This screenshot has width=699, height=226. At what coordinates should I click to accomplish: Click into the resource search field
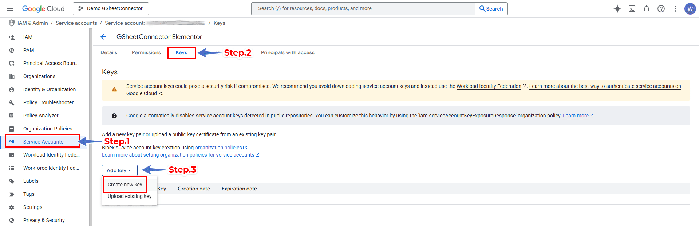pos(363,9)
